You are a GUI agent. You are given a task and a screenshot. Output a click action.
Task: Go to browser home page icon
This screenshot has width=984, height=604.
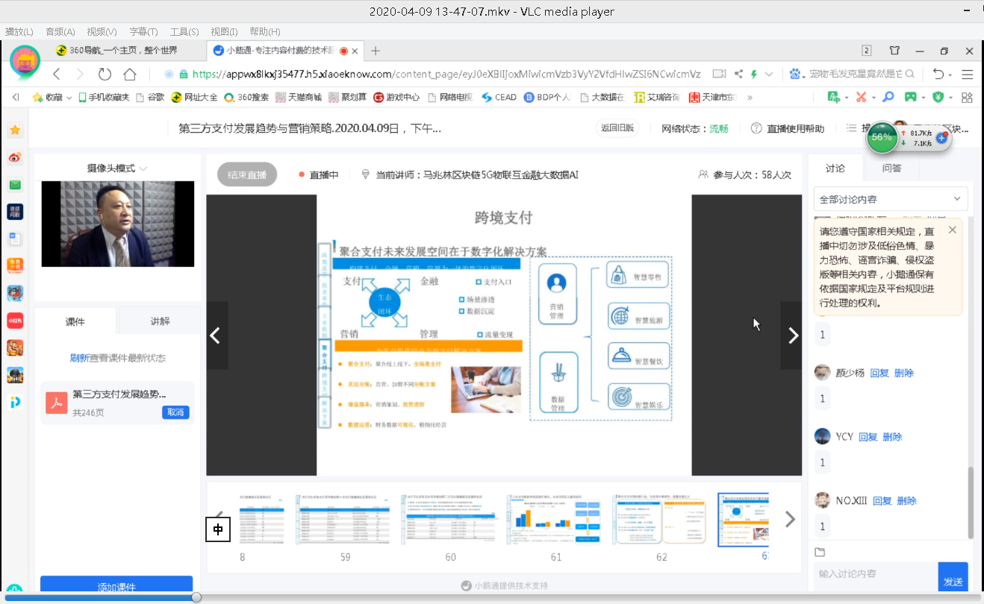pyautogui.click(x=130, y=74)
